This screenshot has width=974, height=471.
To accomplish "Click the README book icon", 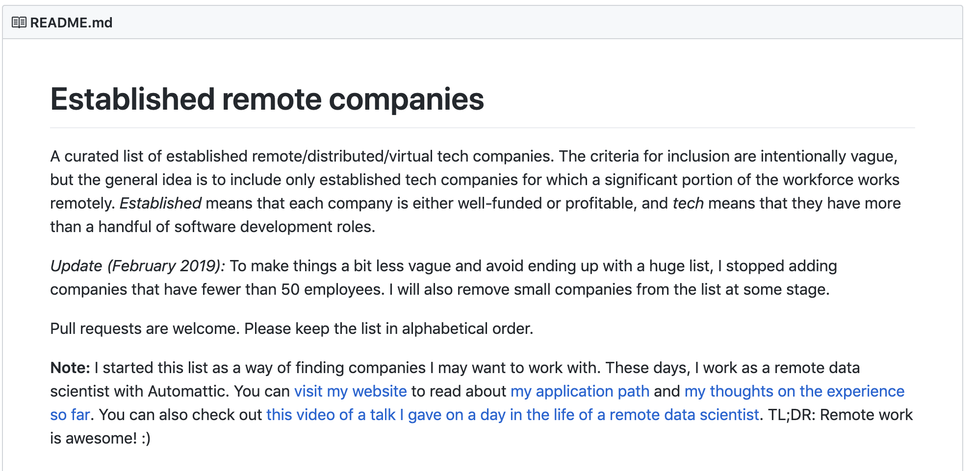I will click(x=19, y=23).
